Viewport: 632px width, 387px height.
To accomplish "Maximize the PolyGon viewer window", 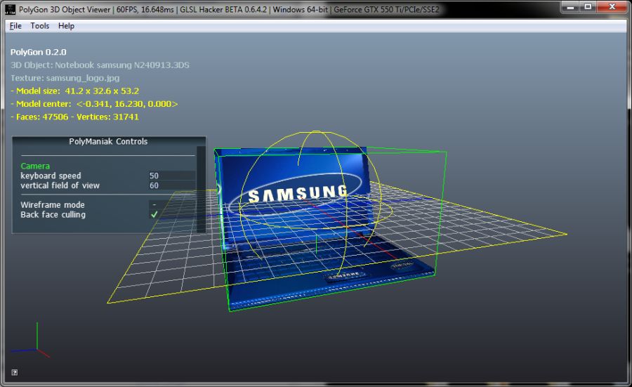I will pyautogui.click(x=588, y=7).
